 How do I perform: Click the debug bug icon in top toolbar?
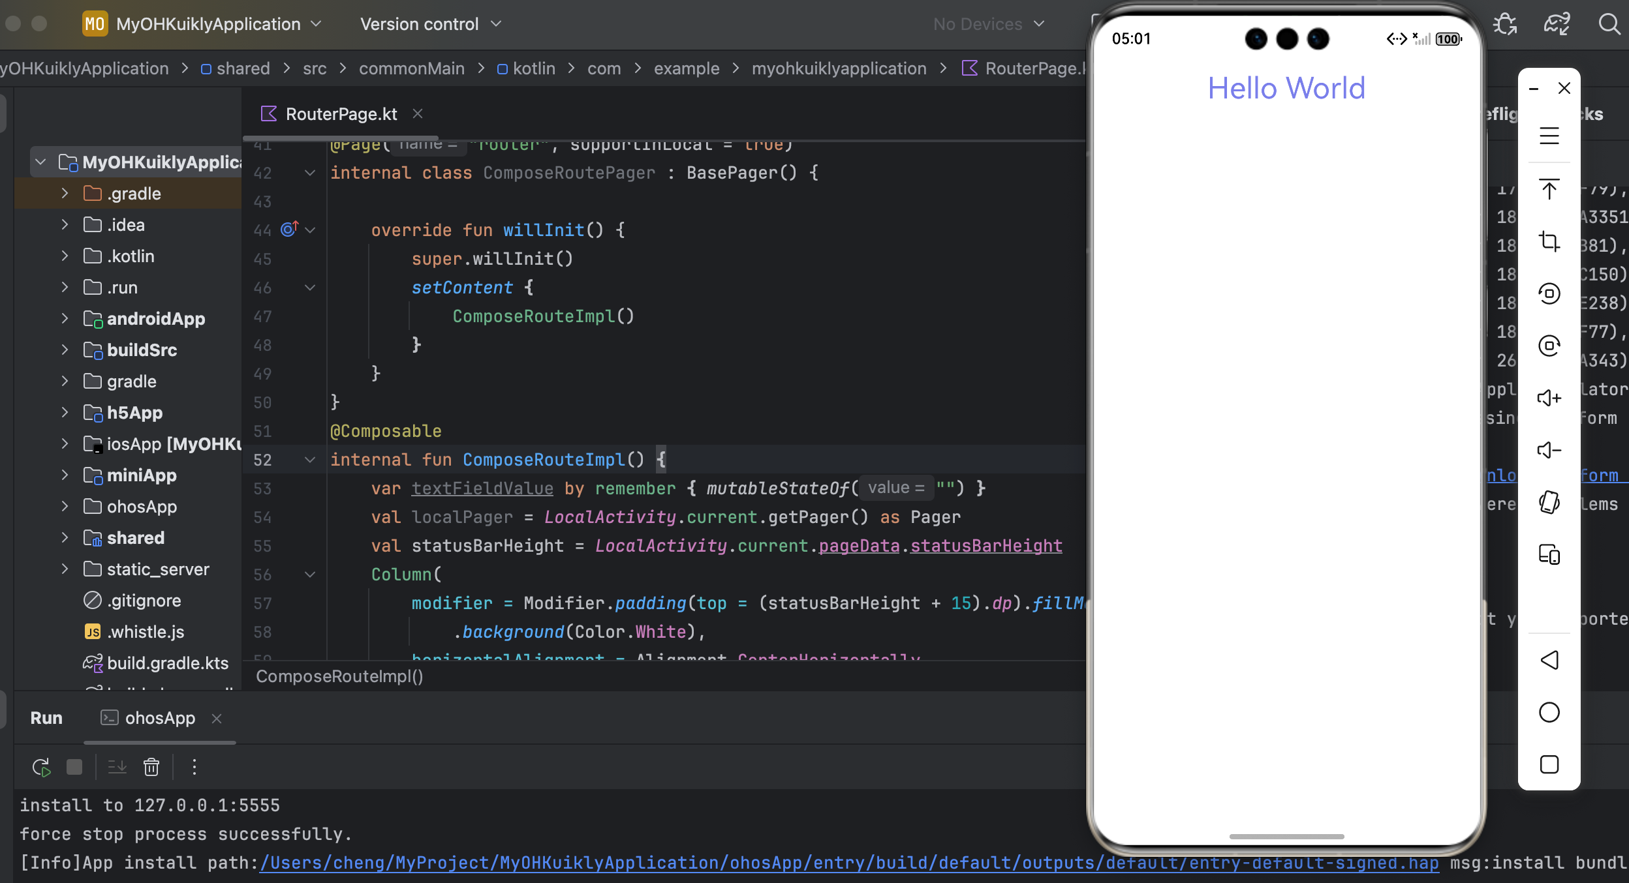1504,24
